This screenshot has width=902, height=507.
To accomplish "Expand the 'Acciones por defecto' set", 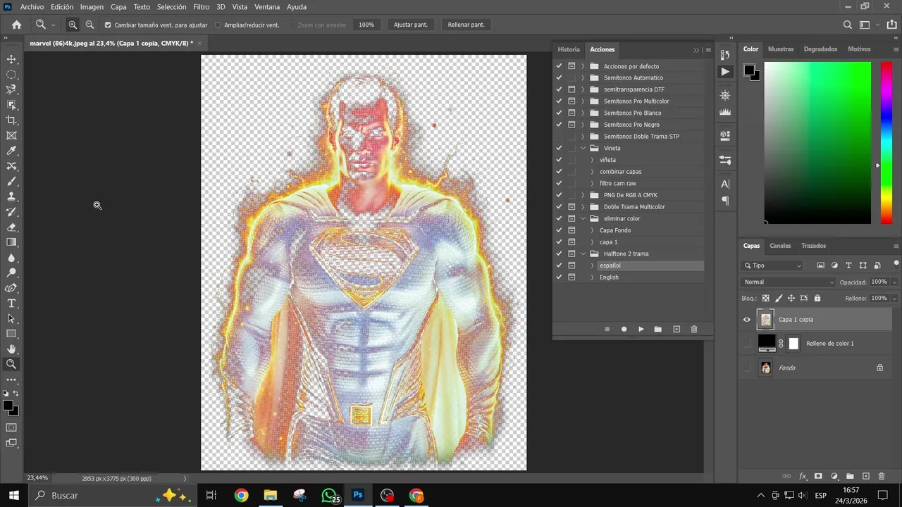I will pyautogui.click(x=583, y=66).
